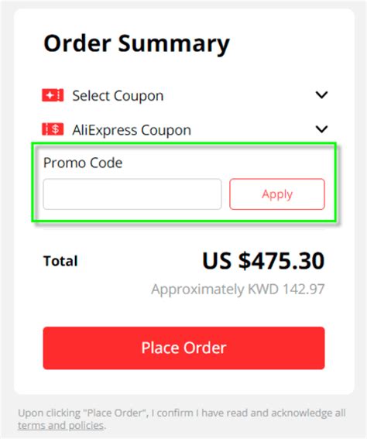Open the Select Coupon label text
367x439 pixels.
(x=118, y=96)
